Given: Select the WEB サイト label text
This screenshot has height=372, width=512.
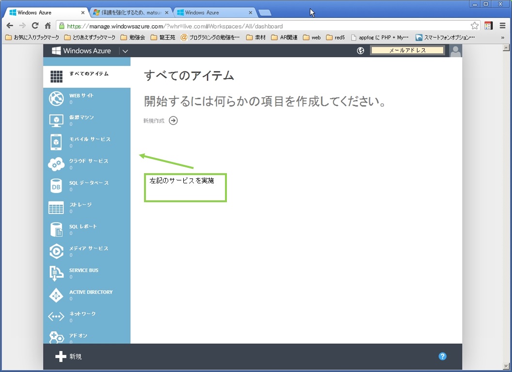Looking at the screenshot, I should [81, 96].
